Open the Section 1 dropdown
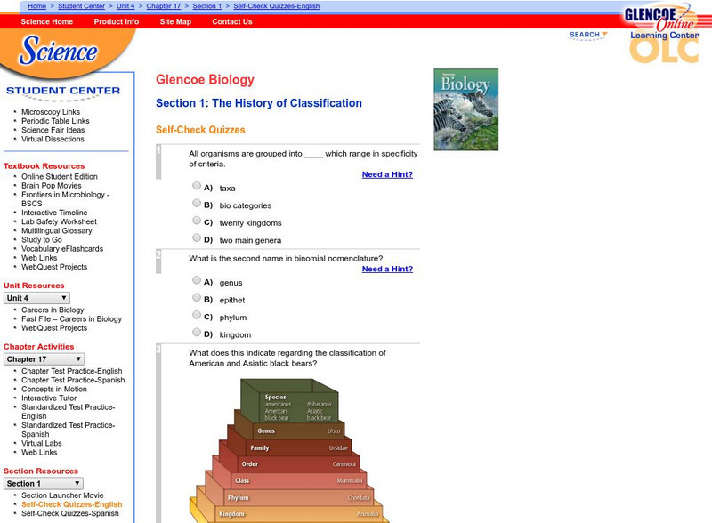712x523 pixels. click(43, 484)
